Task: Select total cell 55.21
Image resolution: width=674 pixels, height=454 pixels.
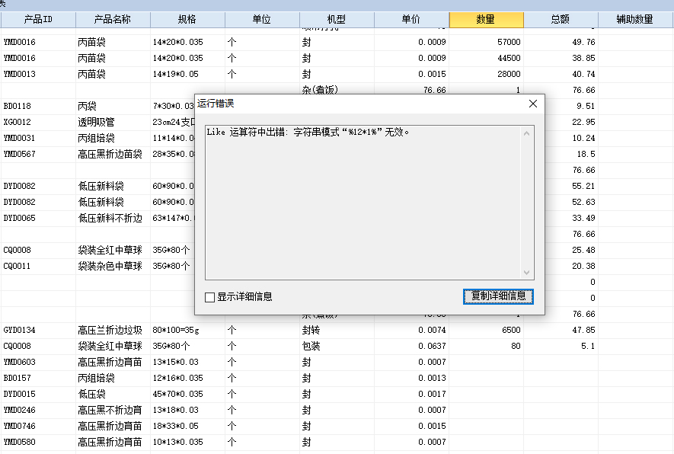Action: pyautogui.click(x=572, y=186)
